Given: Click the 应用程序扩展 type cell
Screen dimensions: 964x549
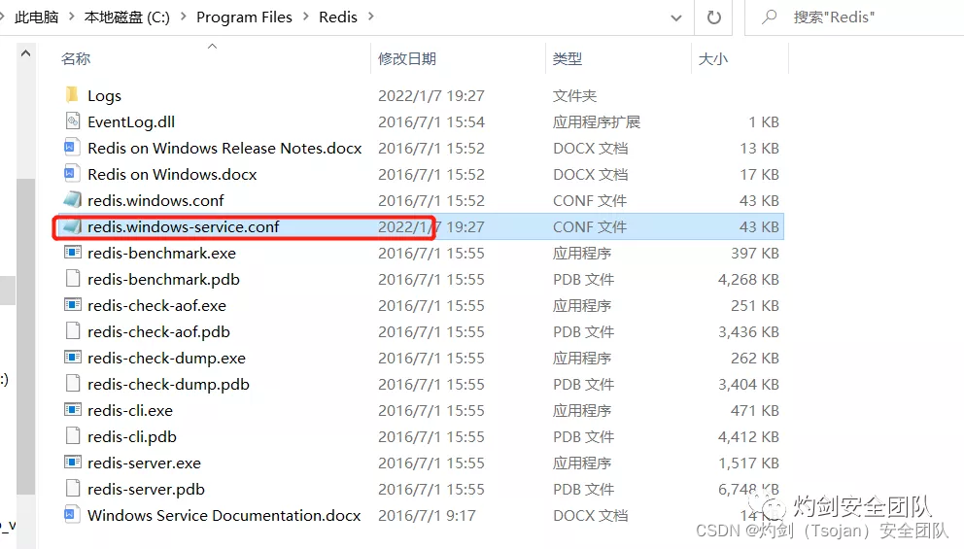Looking at the screenshot, I should [x=597, y=121].
